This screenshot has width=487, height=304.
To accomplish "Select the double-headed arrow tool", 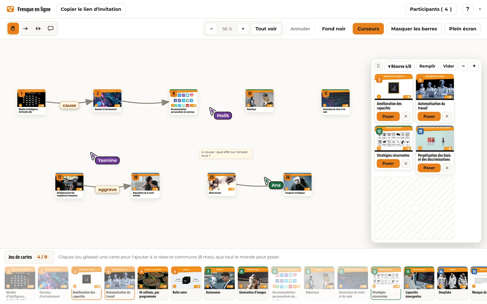I will click(x=38, y=29).
